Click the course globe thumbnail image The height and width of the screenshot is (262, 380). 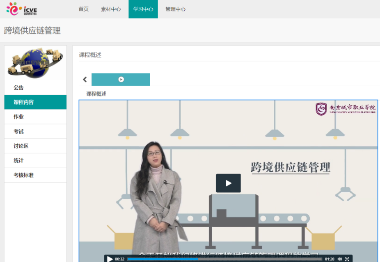[35, 63]
